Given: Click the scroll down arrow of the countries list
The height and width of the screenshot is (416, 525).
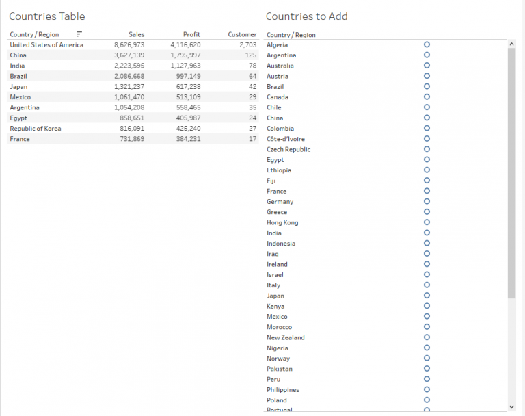Looking at the screenshot, I should (x=511, y=407).
